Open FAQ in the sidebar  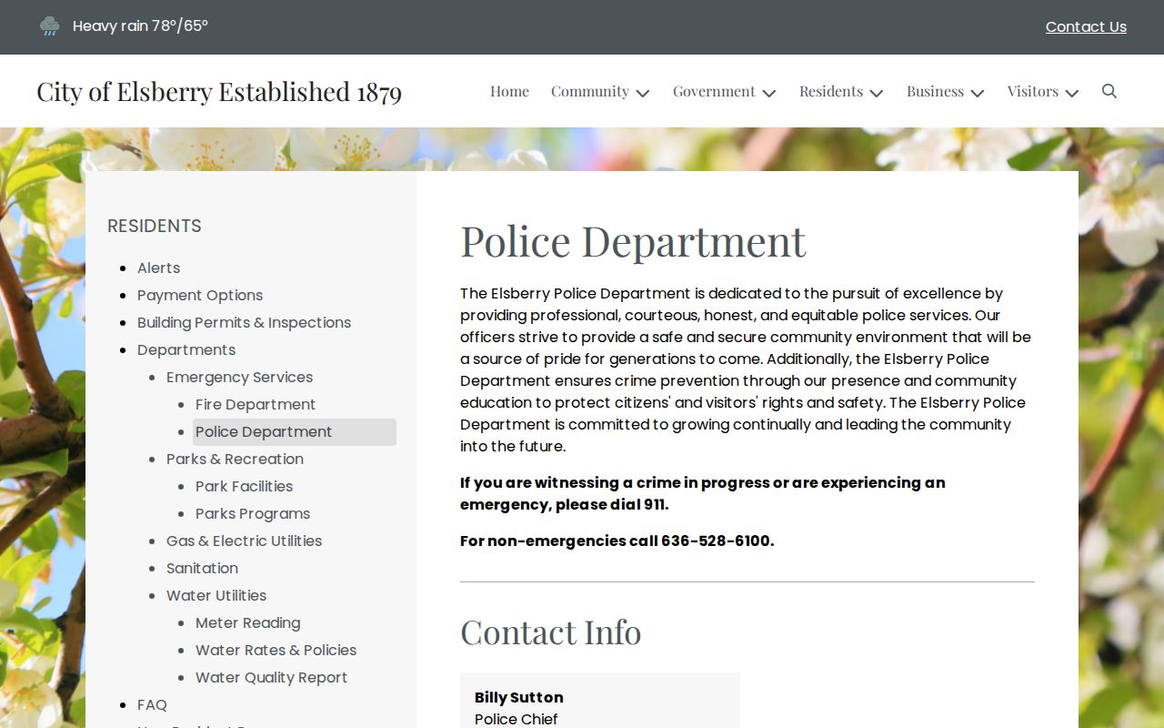(x=152, y=704)
